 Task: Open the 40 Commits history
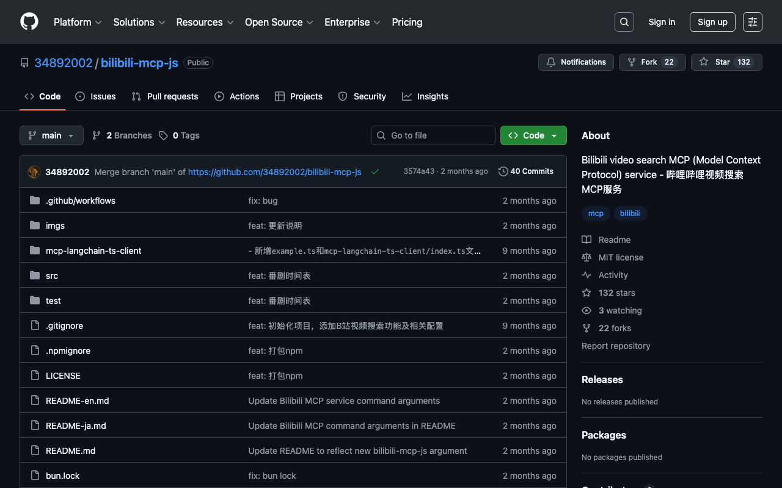pos(526,171)
